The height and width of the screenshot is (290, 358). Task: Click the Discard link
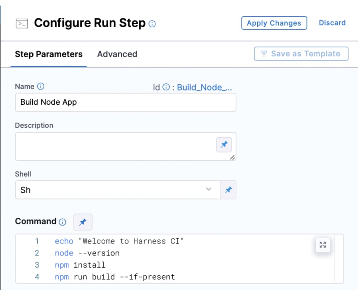(332, 23)
